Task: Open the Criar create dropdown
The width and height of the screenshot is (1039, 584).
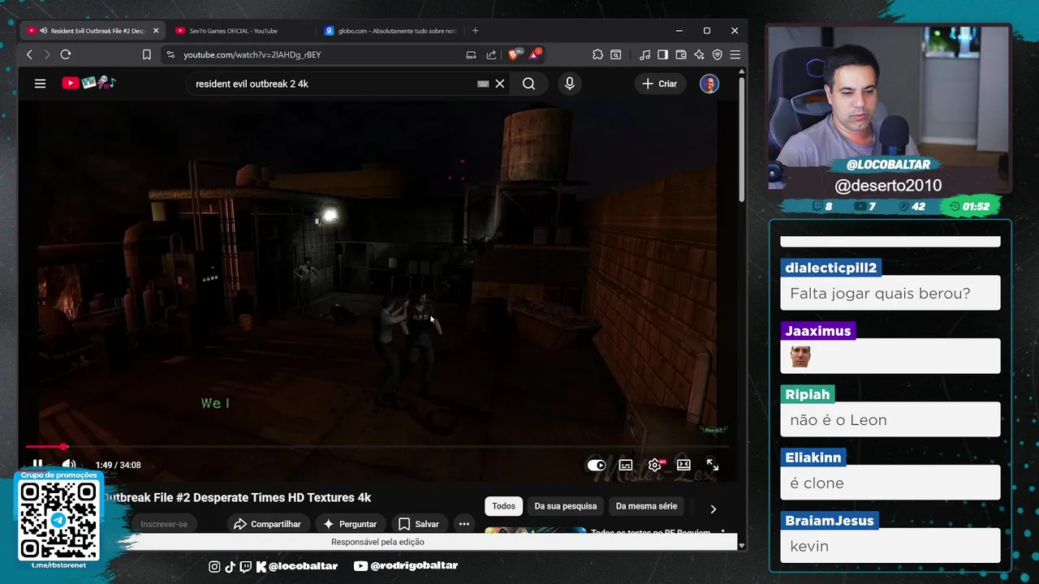Action: (660, 84)
